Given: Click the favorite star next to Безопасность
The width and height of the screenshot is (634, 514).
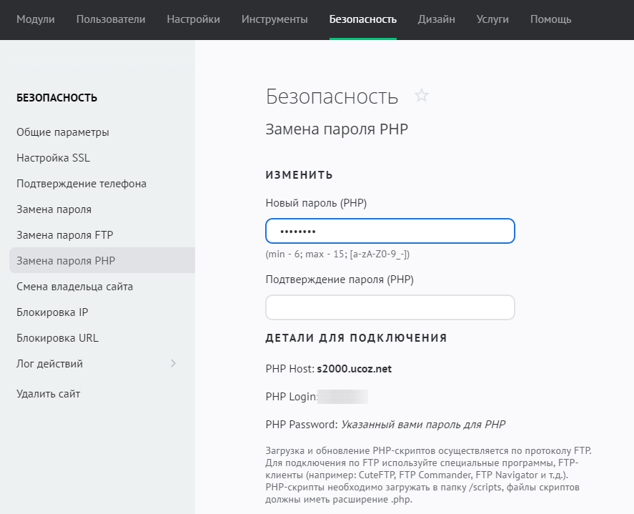Looking at the screenshot, I should coord(422,96).
